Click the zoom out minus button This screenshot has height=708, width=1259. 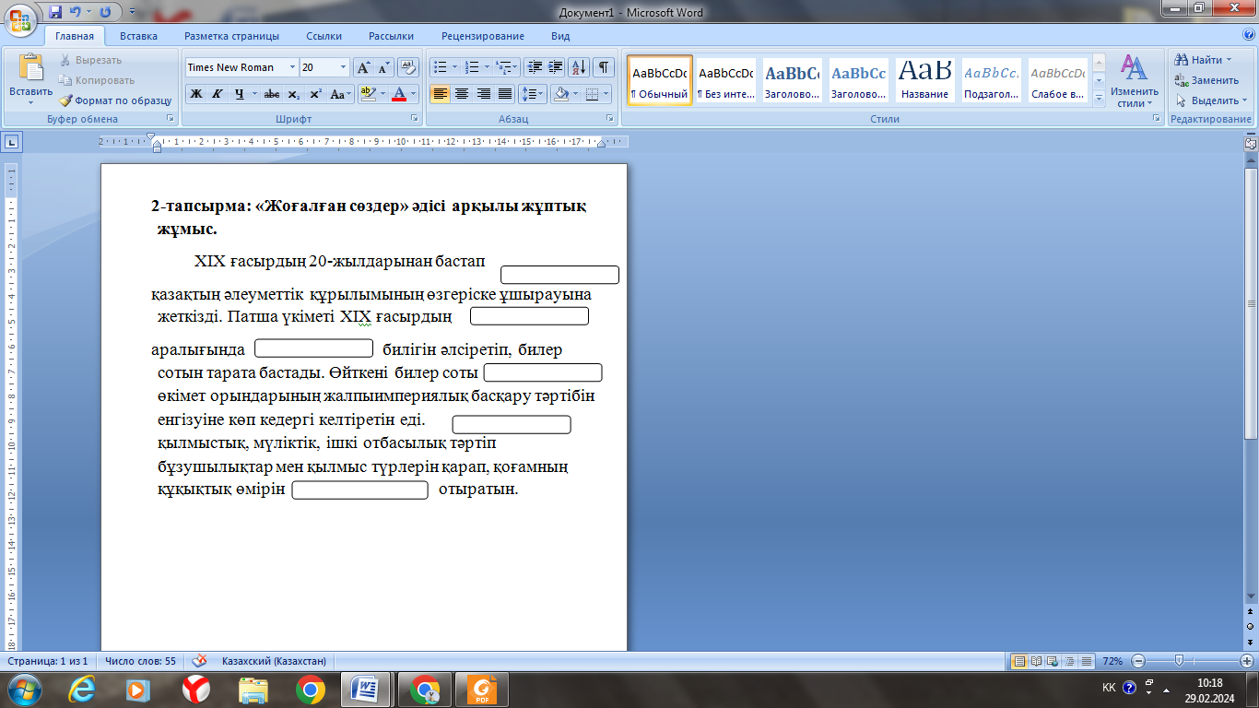click(1138, 661)
